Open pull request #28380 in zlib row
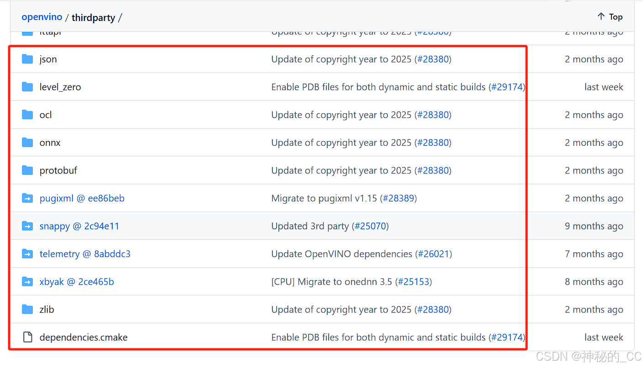 click(433, 310)
